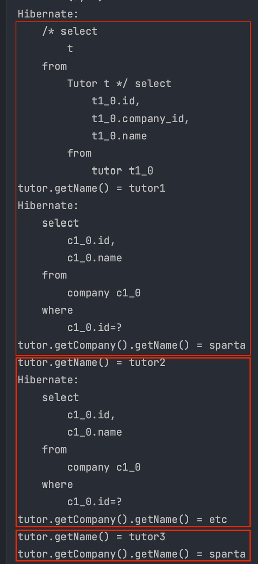Select the "Tutor t */ select" line
258x564 pixels.
tap(119, 83)
